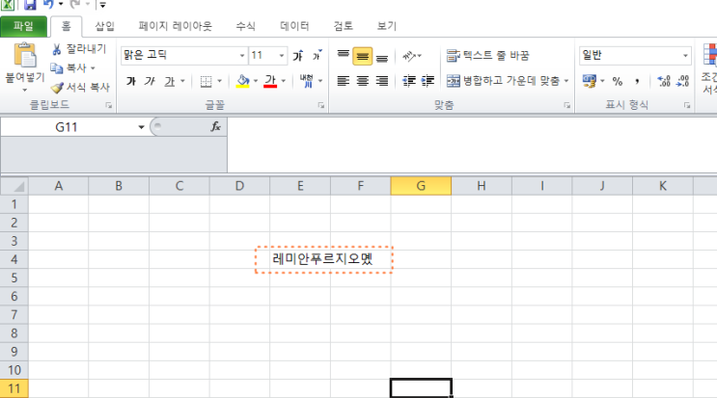Open text orientation options
The width and height of the screenshot is (717, 398).
(x=411, y=56)
